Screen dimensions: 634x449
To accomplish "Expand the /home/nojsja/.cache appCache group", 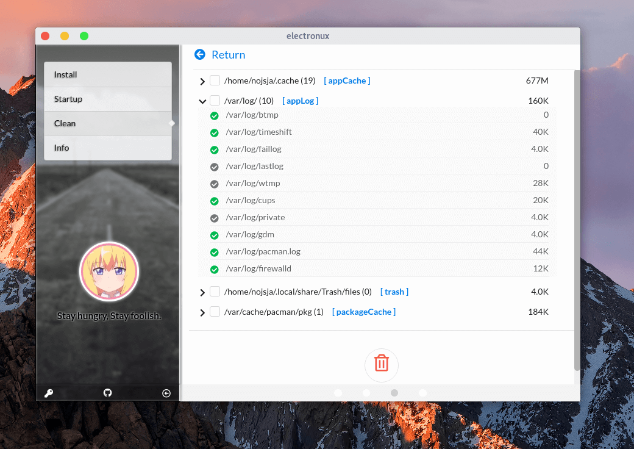I will 202,81.
